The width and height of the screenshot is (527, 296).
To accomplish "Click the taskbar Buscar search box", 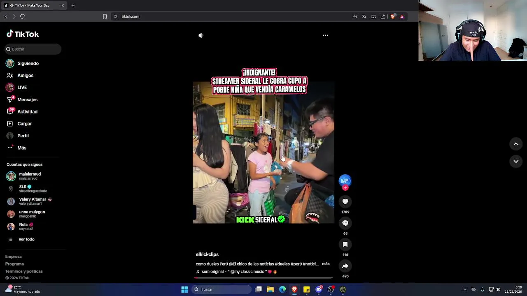I will 222,289.
